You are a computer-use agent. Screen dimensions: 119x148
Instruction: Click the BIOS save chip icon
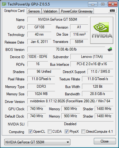click(110, 49)
